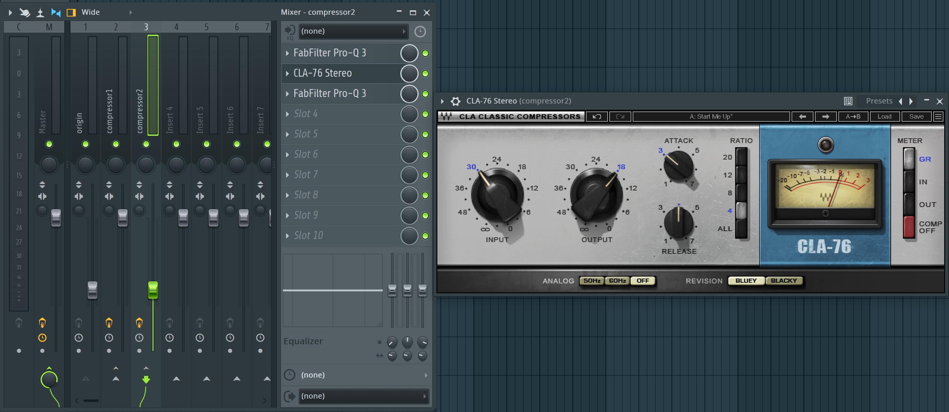Click the Master send knob at track bottom

click(x=49, y=379)
